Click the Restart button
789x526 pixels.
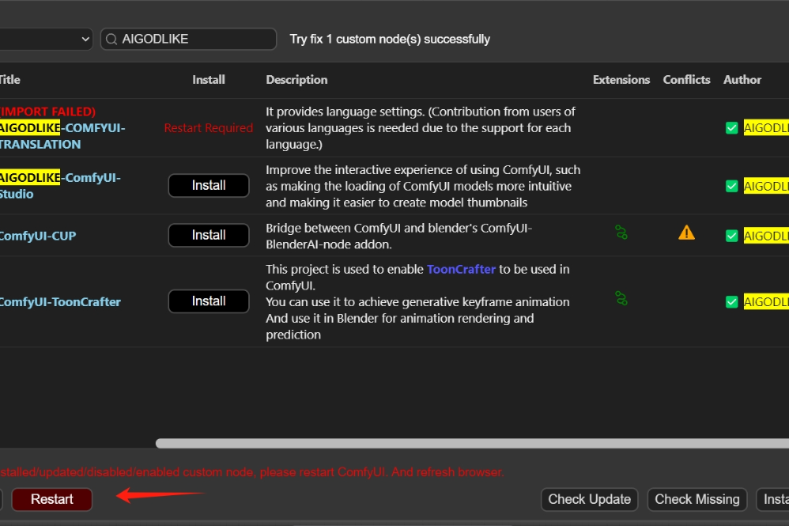pos(52,499)
